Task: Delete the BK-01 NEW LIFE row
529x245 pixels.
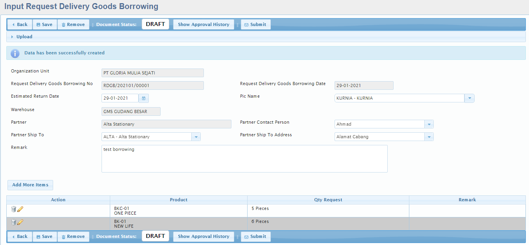Action: (14, 222)
